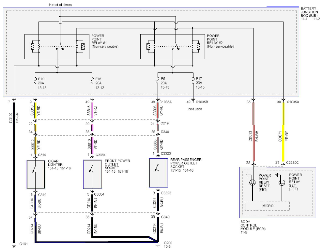Screen dimensions: 323x251
Task: Click the C340 label beside pin 36
Action: pyautogui.click(x=165, y=132)
